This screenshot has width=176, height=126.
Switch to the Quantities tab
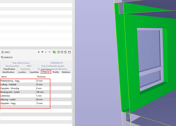point(34,72)
